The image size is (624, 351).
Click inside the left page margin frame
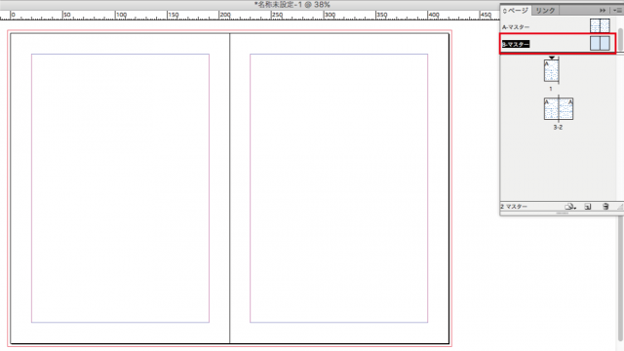click(120, 188)
